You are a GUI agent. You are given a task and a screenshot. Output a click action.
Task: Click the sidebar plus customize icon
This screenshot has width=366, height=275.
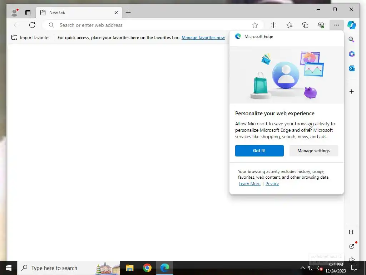click(352, 91)
